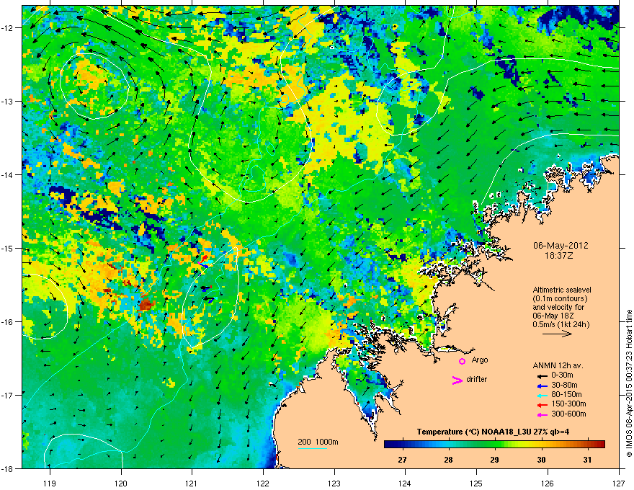Click the 126 longitude axis label

(x=548, y=483)
